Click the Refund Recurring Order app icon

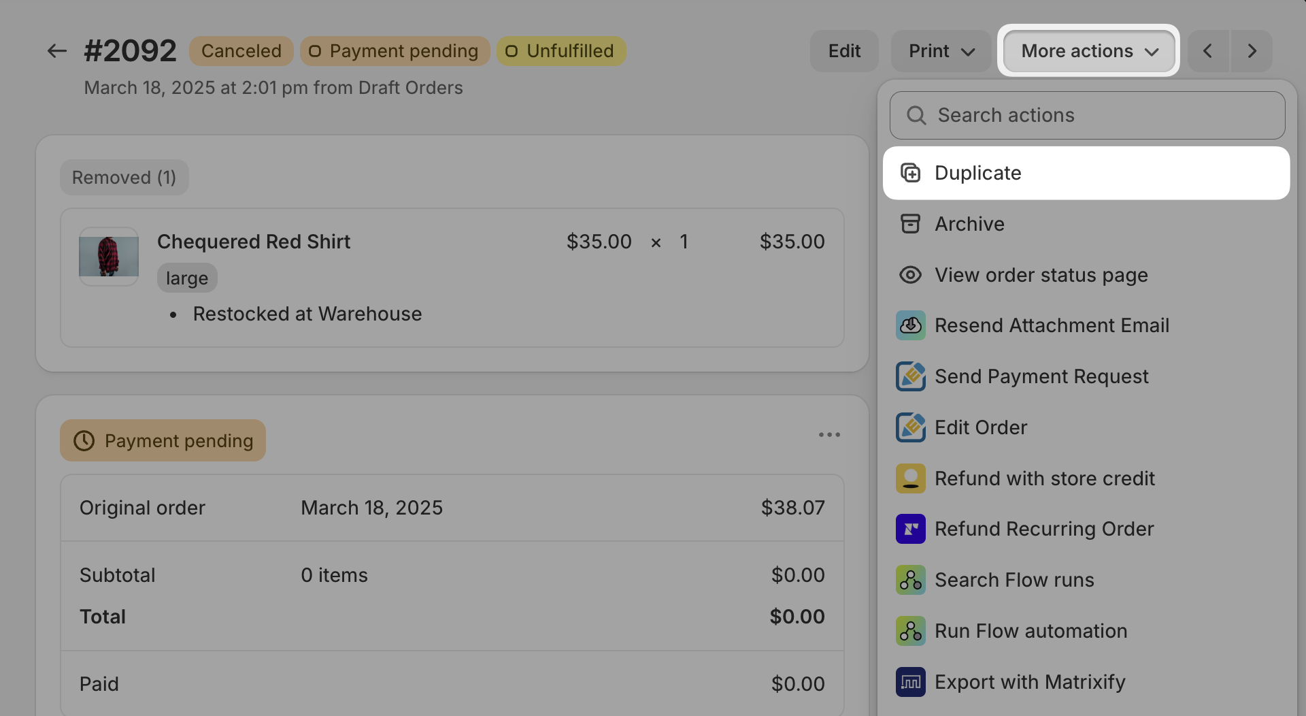point(910,529)
